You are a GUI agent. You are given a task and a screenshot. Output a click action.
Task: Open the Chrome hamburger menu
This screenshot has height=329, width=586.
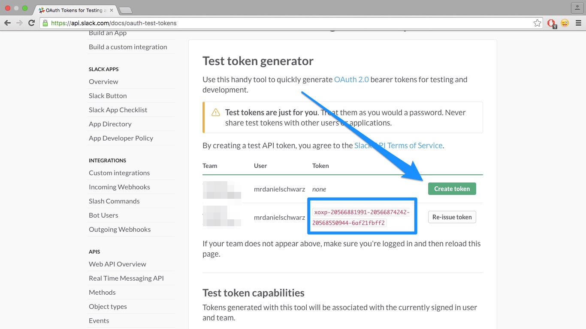578,23
